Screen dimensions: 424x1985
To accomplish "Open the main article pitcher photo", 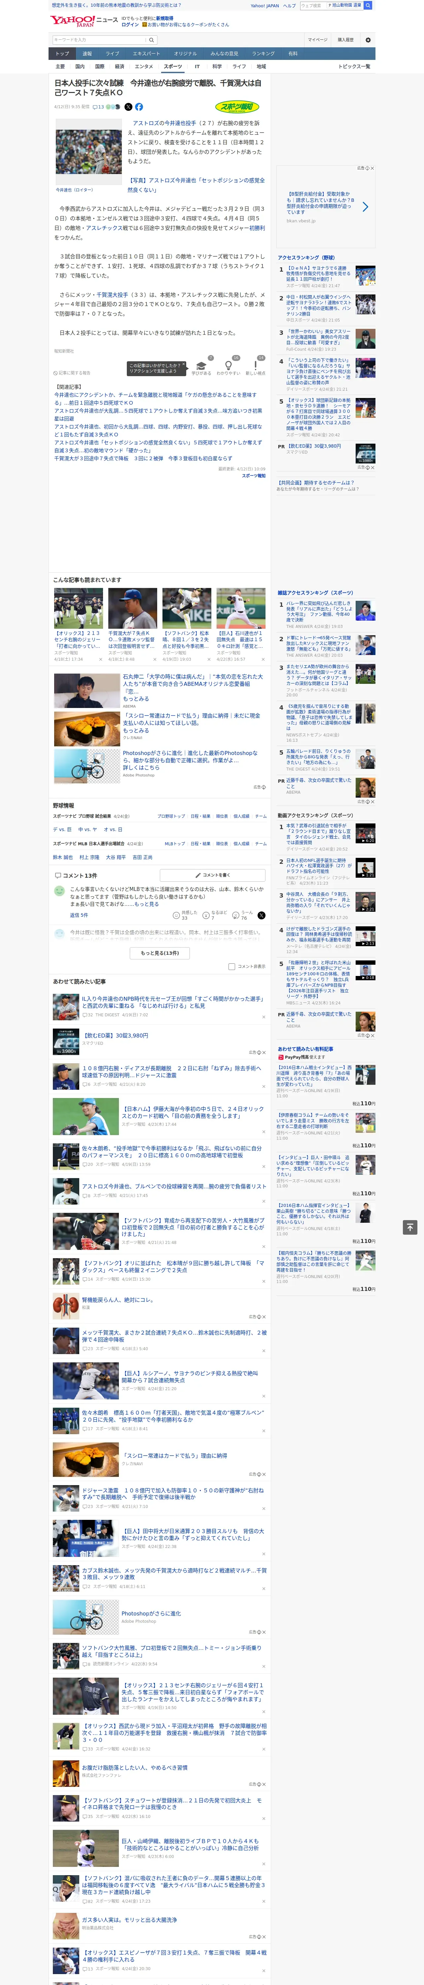I will (x=88, y=152).
